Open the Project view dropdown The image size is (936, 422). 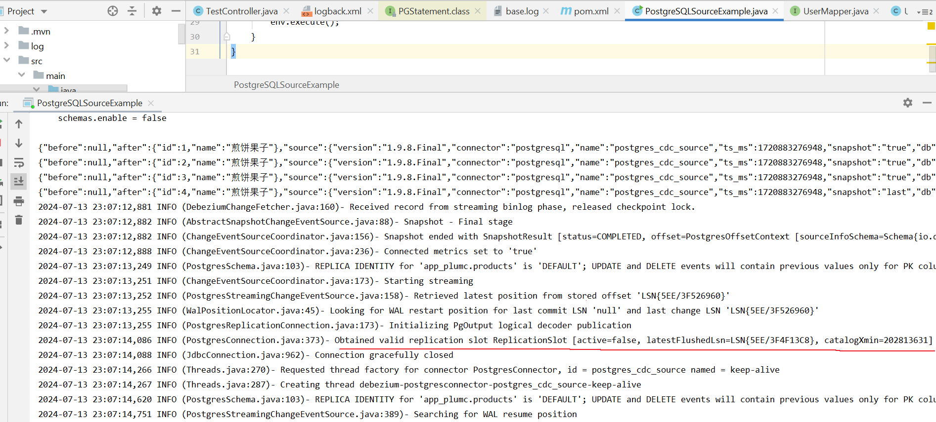44,11
